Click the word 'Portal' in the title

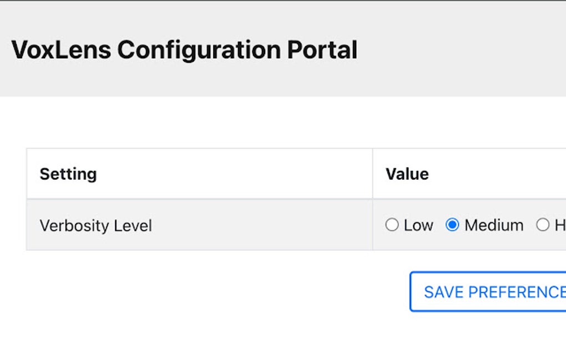coord(322,50)
